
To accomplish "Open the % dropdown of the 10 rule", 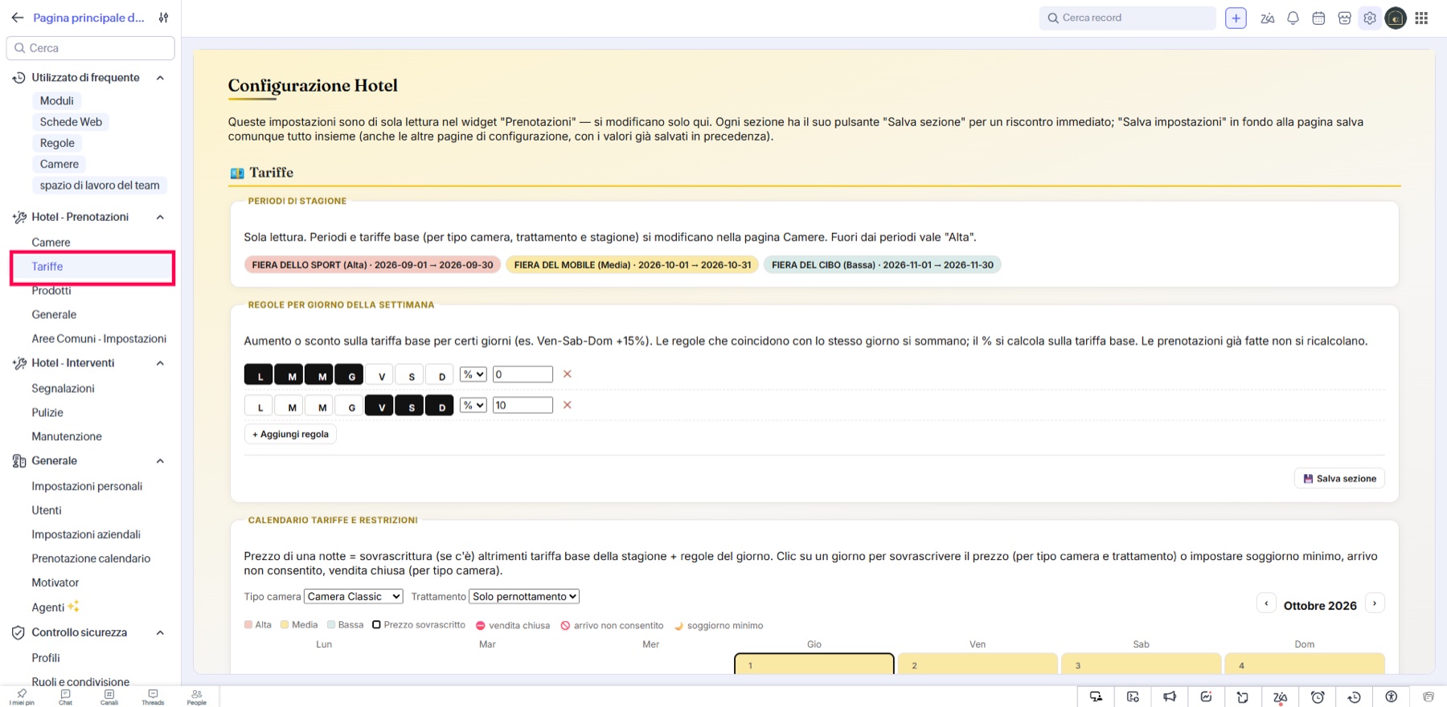I will pos(473,405).
